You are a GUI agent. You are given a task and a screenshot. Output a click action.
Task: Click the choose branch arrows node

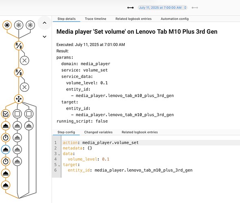click(19, 99)
